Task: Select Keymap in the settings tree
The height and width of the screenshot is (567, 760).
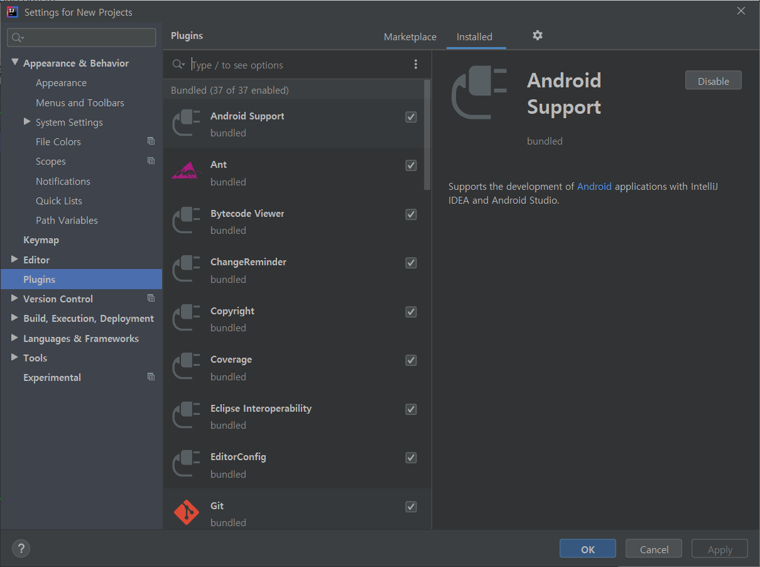Action: pos(41,240)
